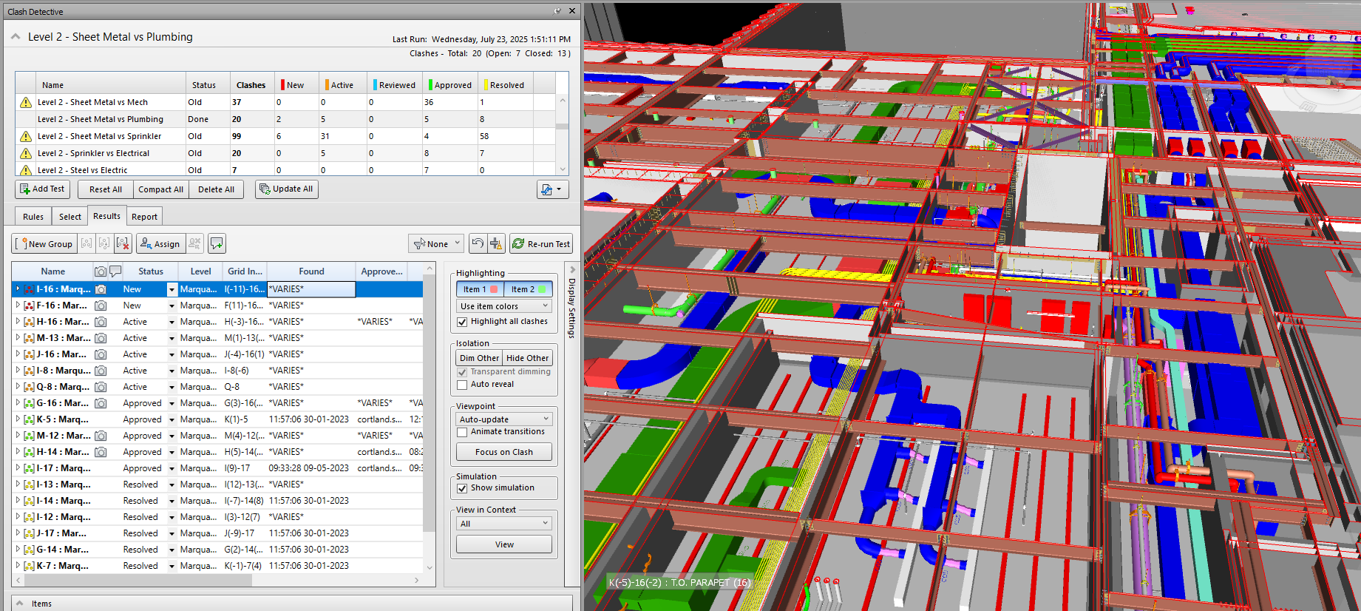Switch to the Rules tab
1361x611 pixels.
pyautogui.click(x=33, y=217)
